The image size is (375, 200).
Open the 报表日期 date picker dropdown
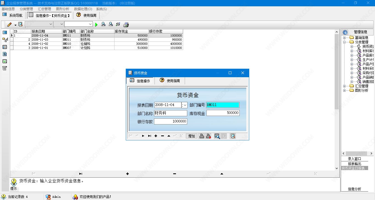coord(185,105)
